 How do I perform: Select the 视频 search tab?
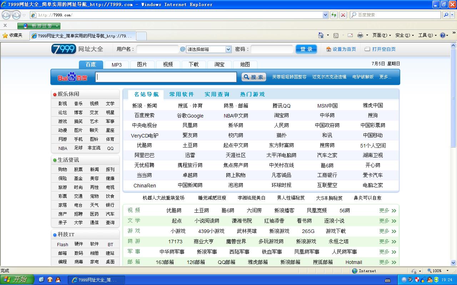pyautogui.click(x=168, y=64)
